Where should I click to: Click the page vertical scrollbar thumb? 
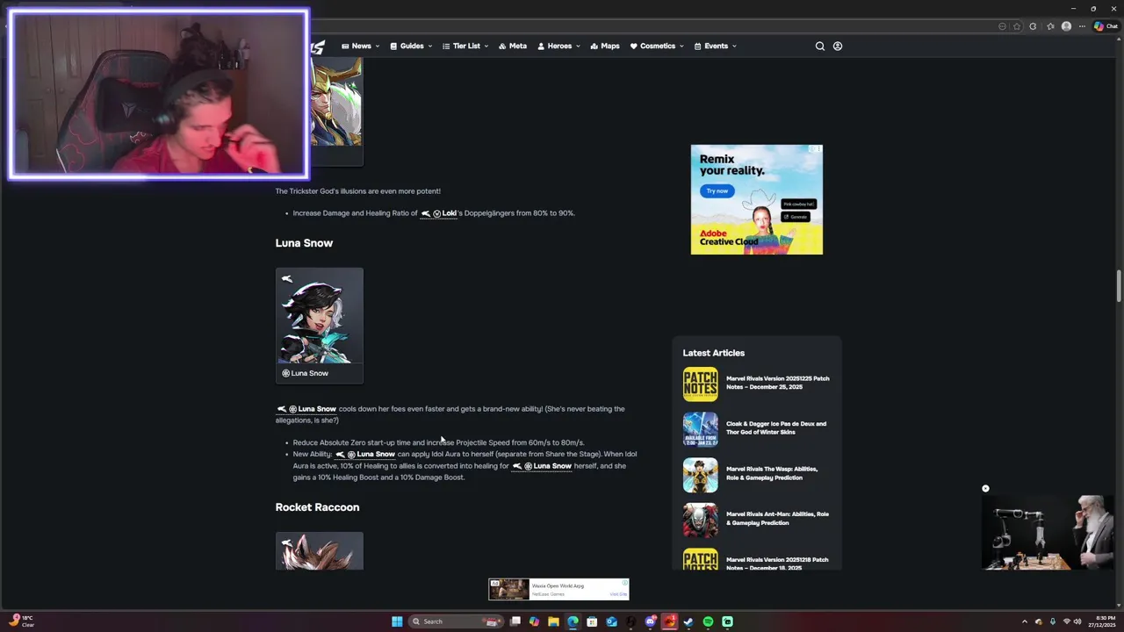point(1119,286)
